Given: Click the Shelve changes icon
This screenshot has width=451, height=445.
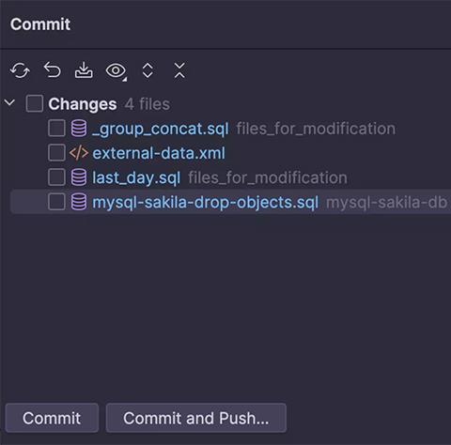Looking at the screenshot, I should tap(84, 70).
